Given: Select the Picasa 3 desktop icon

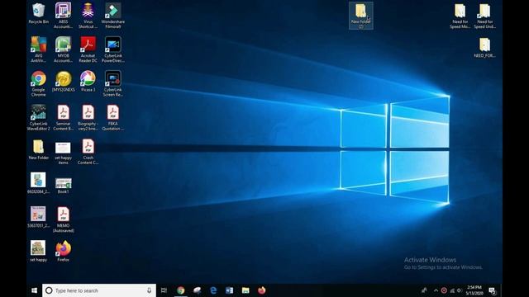Looking at the screenshot, I should click(x=88, y=81).
